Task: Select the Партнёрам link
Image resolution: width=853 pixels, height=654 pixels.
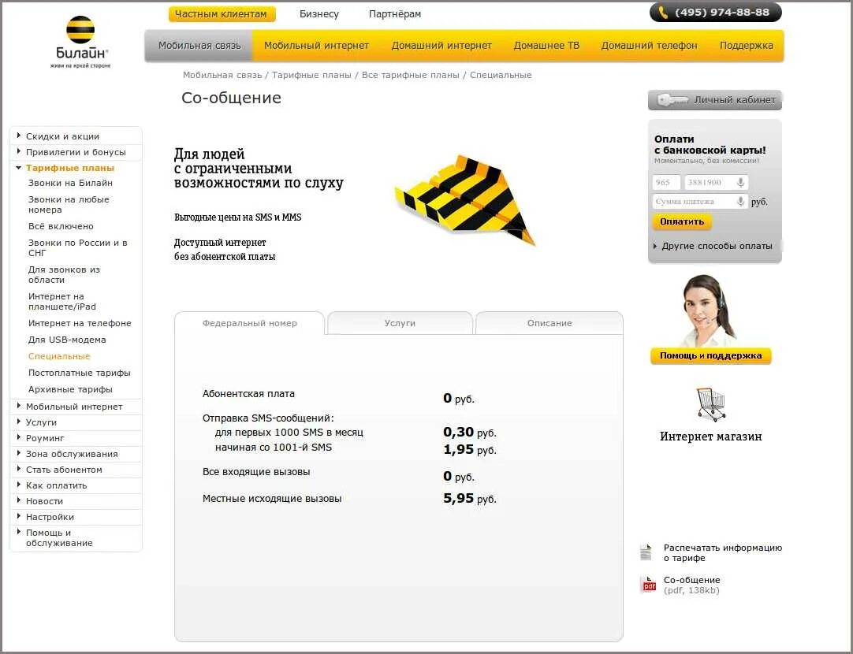Action: (x=395, y=14)
